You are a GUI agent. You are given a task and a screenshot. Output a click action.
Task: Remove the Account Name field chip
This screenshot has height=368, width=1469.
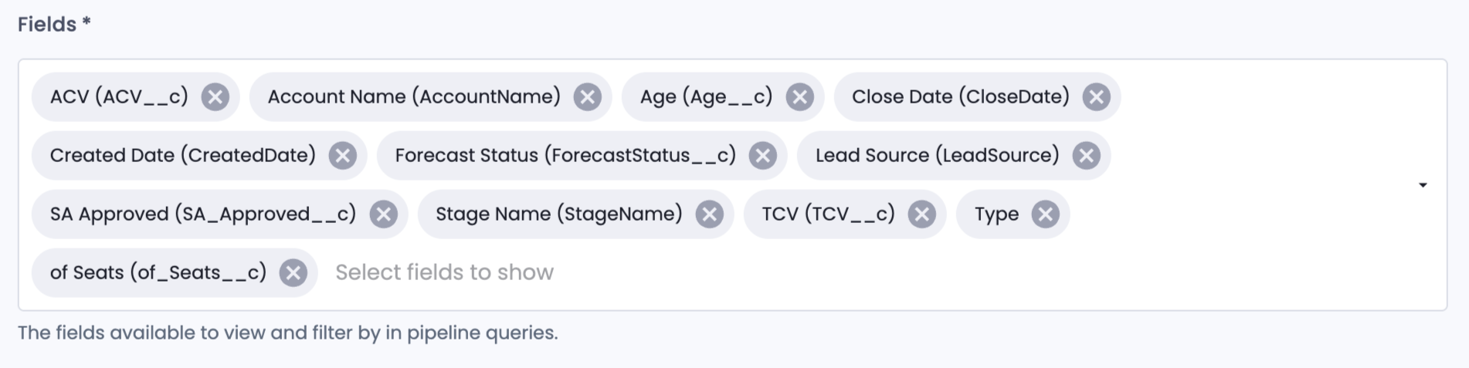point(588,97)
